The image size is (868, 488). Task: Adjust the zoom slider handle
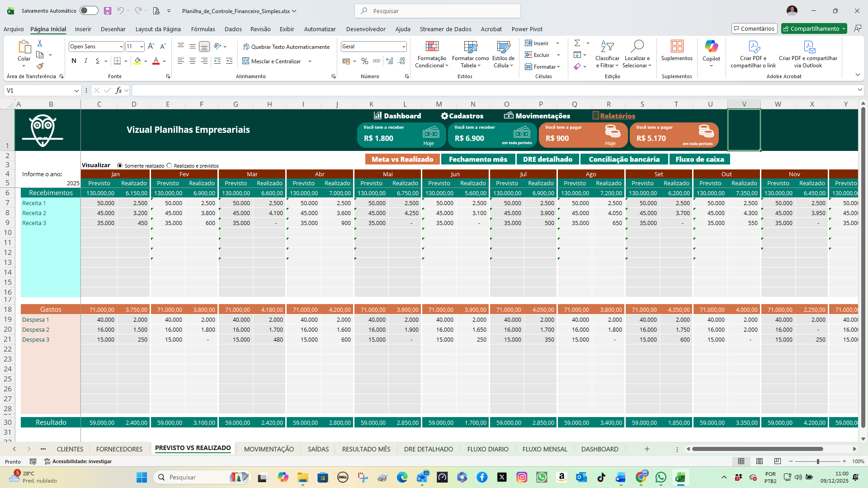(817, 461)
